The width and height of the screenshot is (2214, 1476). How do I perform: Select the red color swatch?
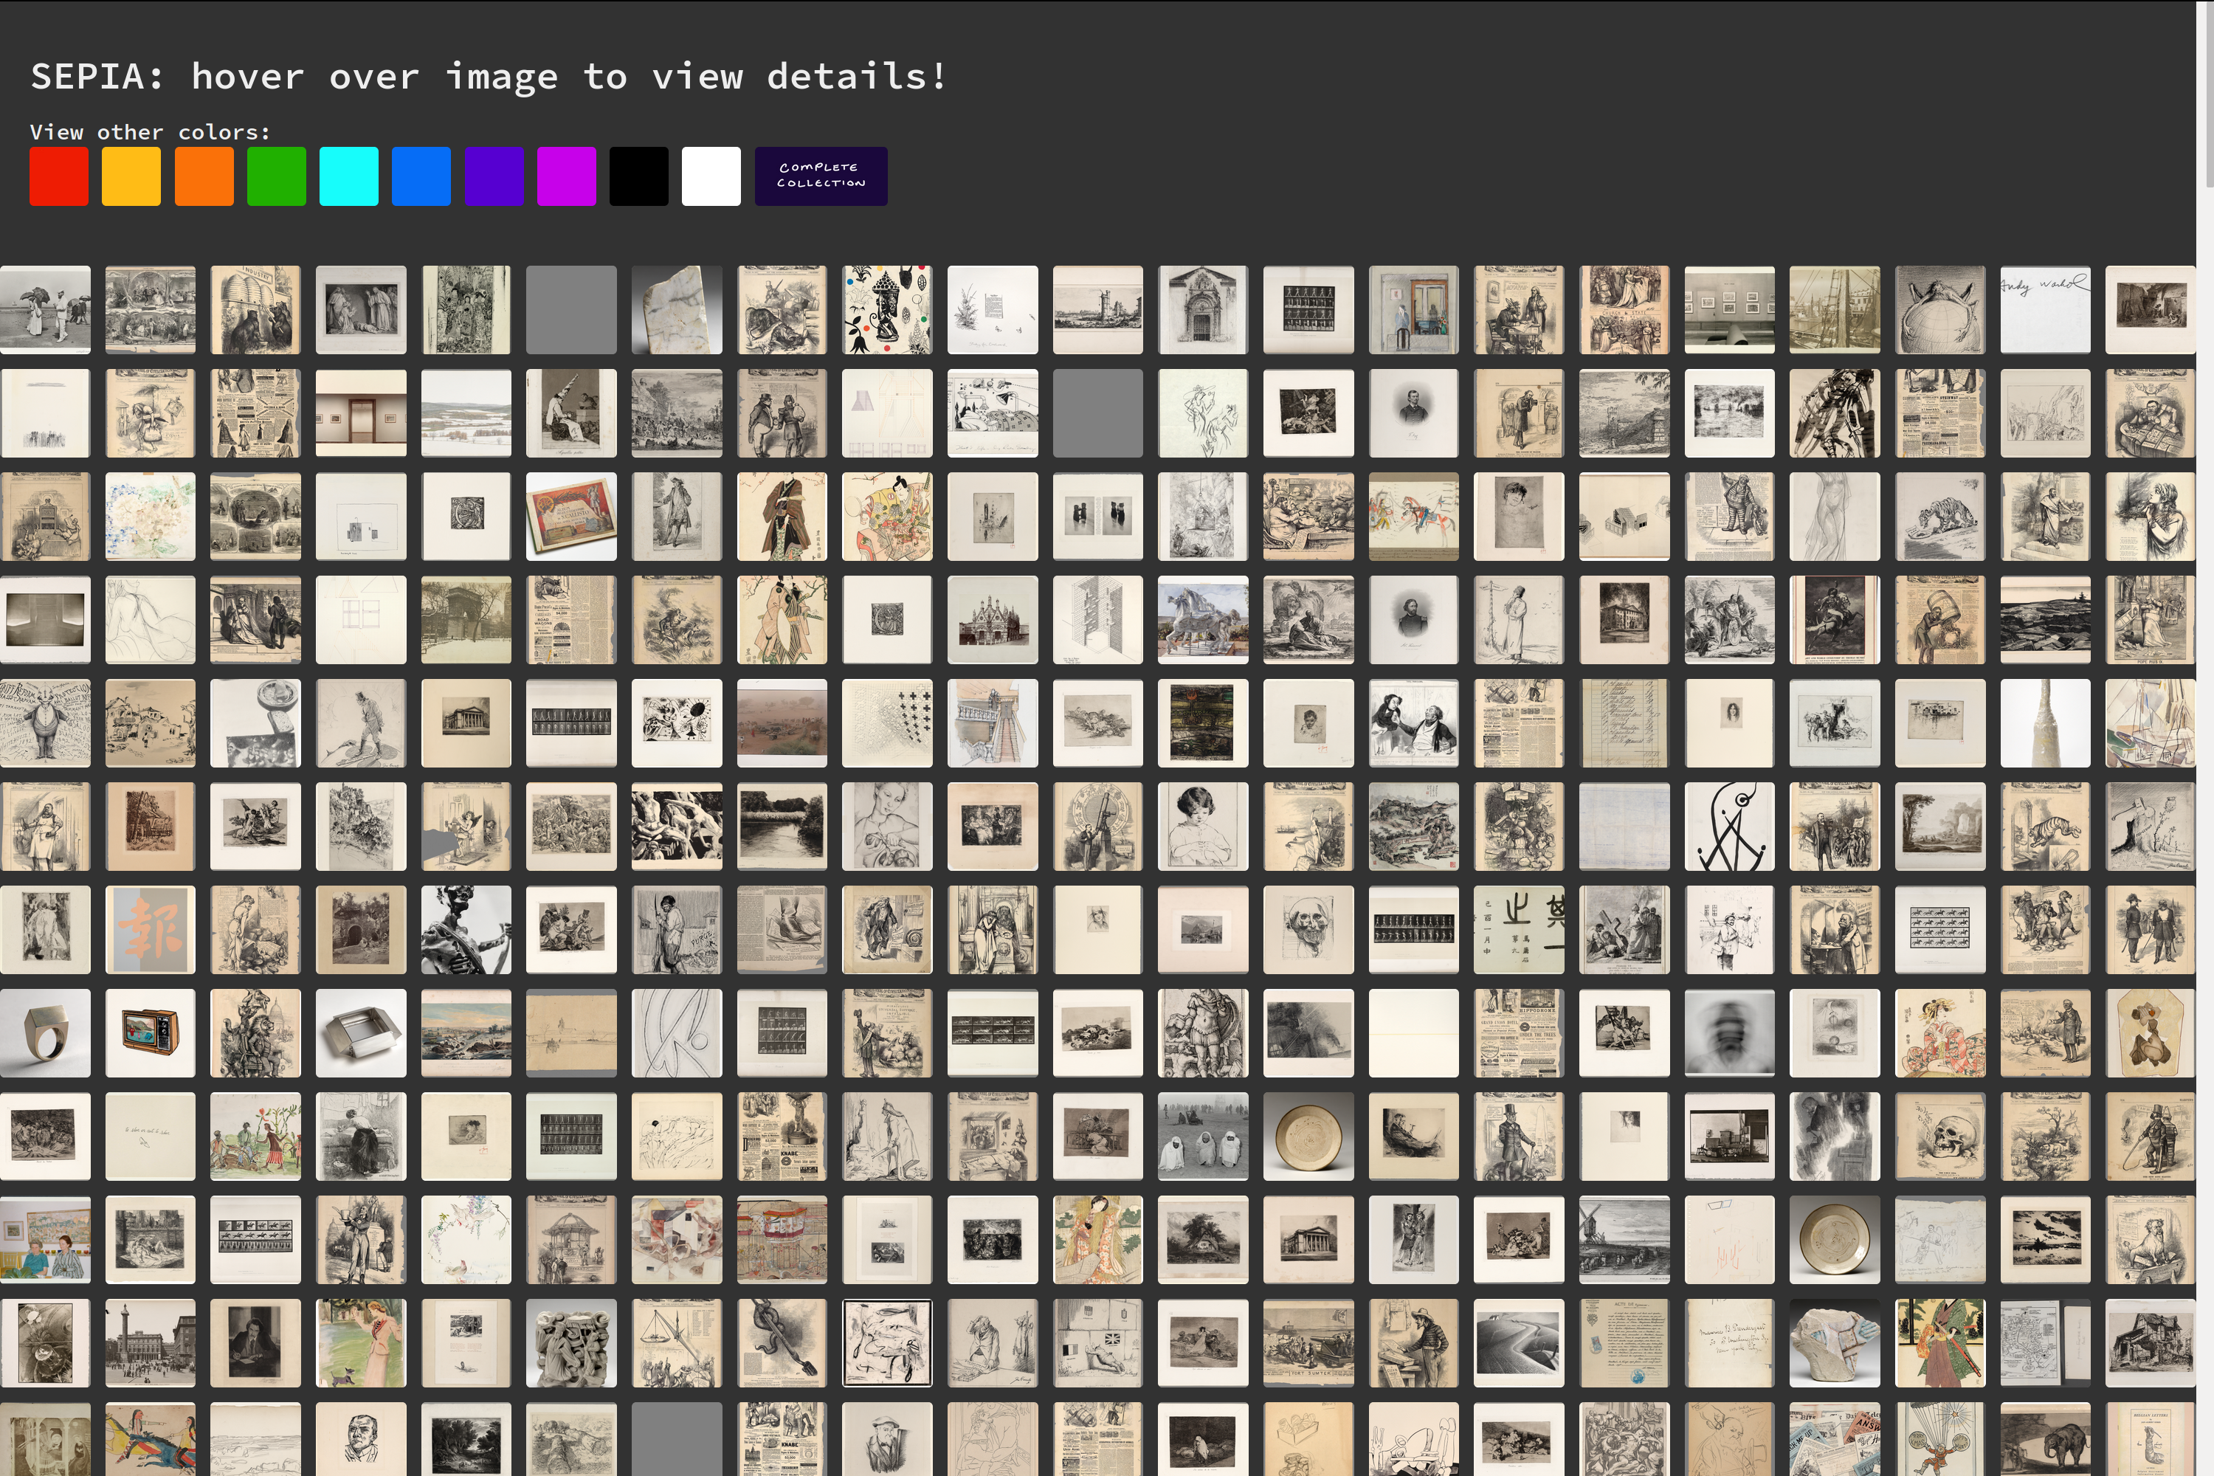pos(58,176)
